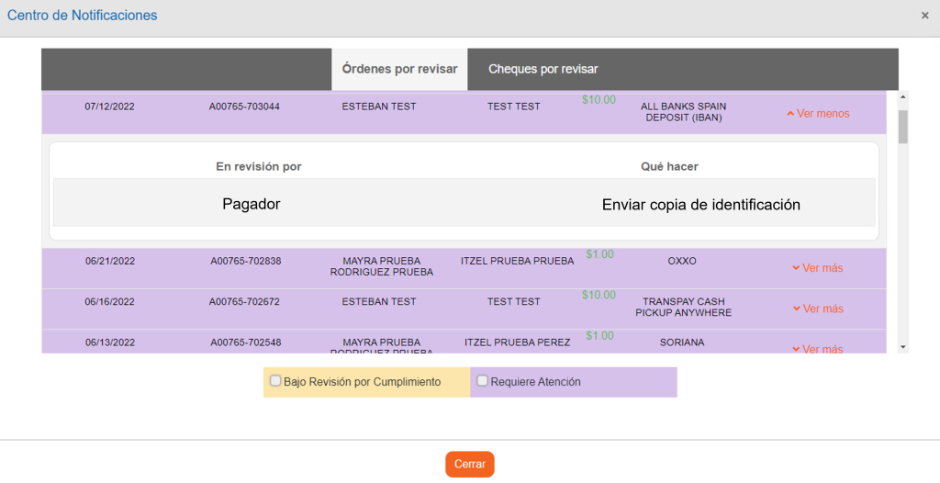Click the $10.00 amount for 07/12/2022 order
This screenshot has width=940, height=483.
click(599, 100)
